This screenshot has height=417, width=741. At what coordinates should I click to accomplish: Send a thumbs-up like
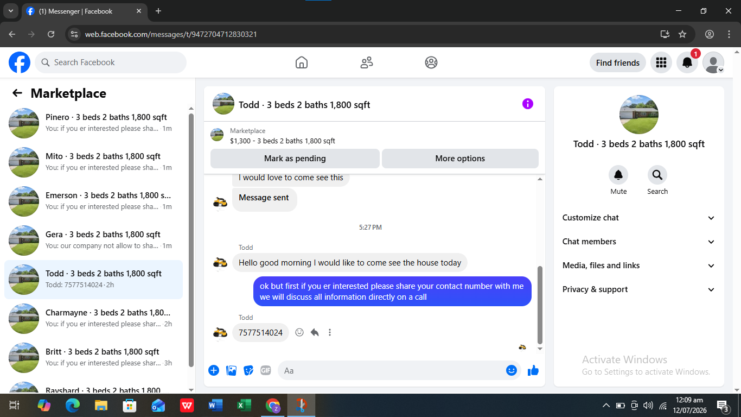click(533, 370)
